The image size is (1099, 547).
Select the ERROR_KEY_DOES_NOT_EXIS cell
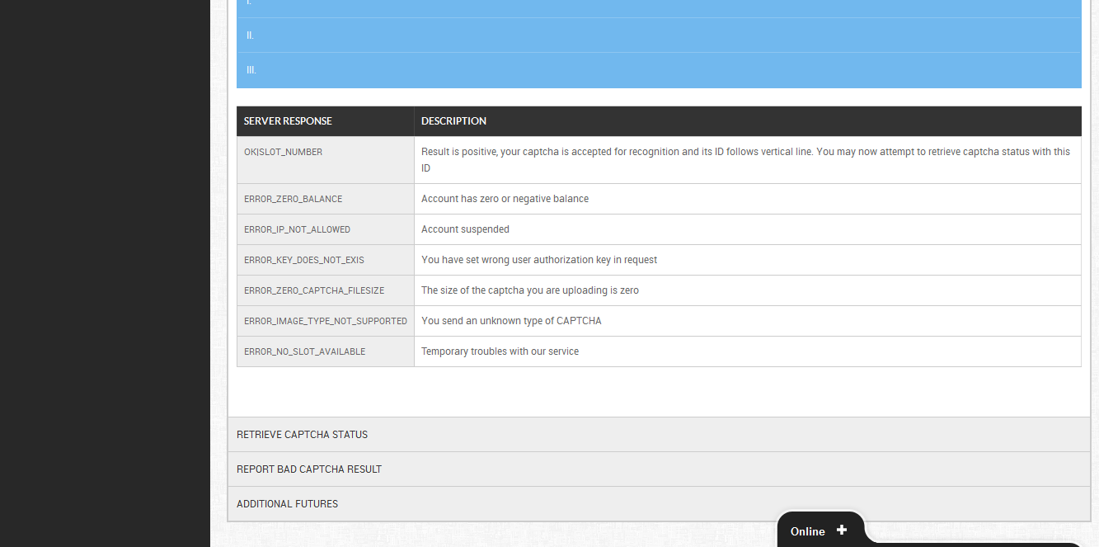point(325,260)
